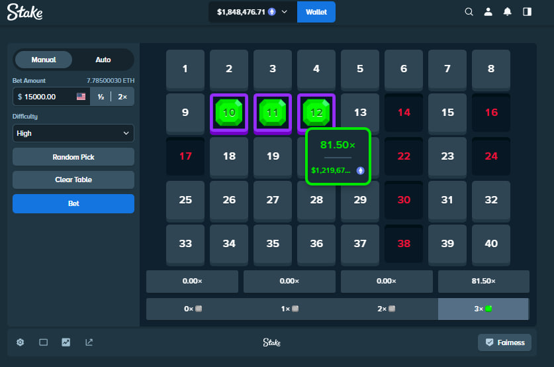Click red drawn tile 16
This screenshot has width=554, height=367.
click(491, 113)
